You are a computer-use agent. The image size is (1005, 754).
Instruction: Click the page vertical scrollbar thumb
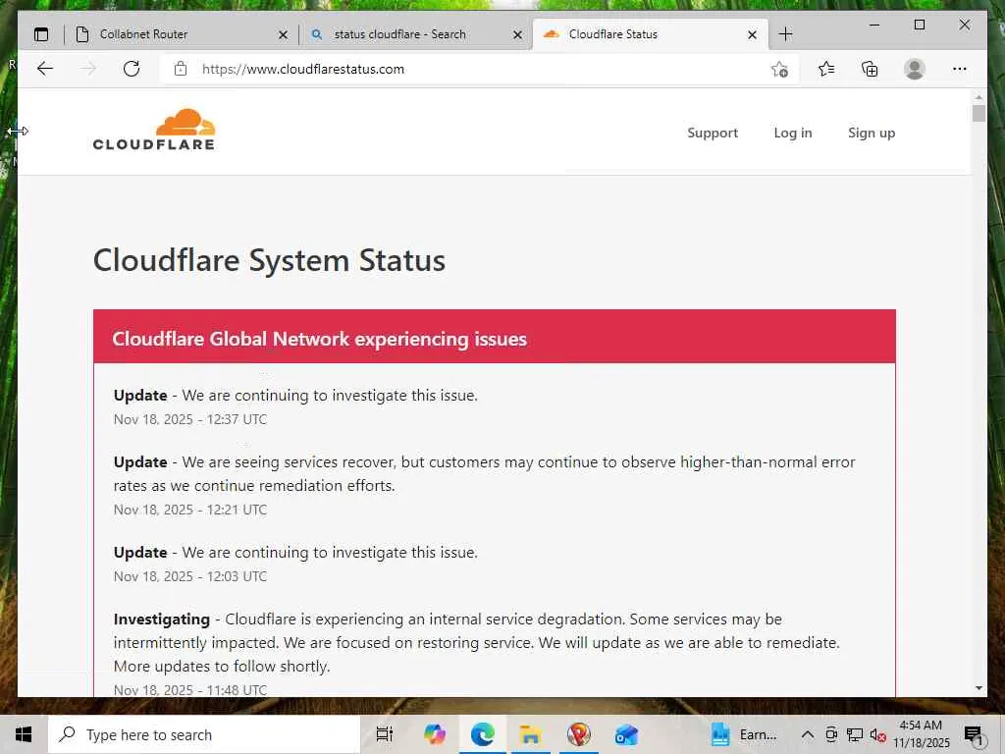(979, 114)
